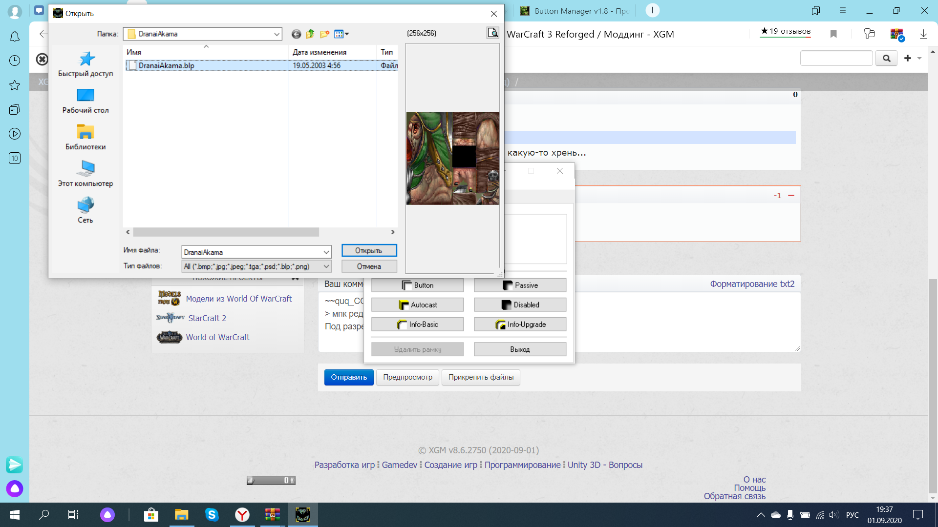Open Skype from taskbar
This screenshot has height=527, width=938.
click(x=212, y=515)
